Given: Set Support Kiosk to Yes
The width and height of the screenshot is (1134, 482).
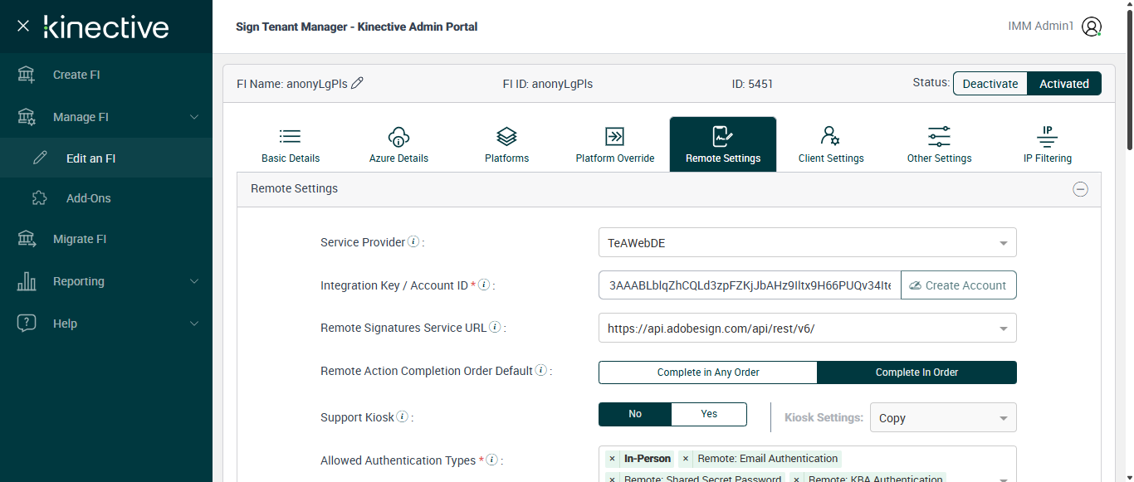Looking at the screenshot, I should click(709, 414).
